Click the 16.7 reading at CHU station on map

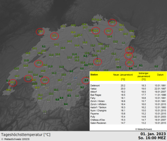click(x=130, y=62)
